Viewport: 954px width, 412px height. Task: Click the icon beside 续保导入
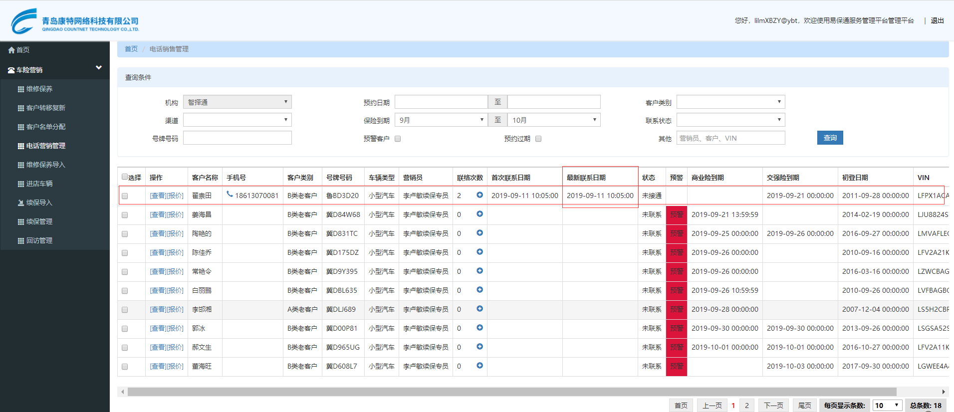(20, 203)
